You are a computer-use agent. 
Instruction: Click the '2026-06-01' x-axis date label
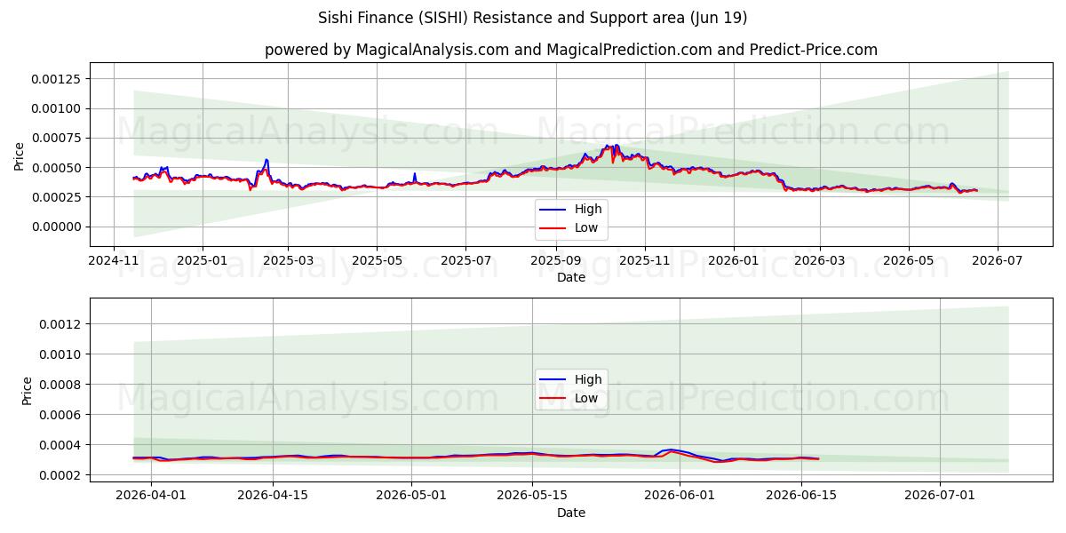tap(680, 497)
